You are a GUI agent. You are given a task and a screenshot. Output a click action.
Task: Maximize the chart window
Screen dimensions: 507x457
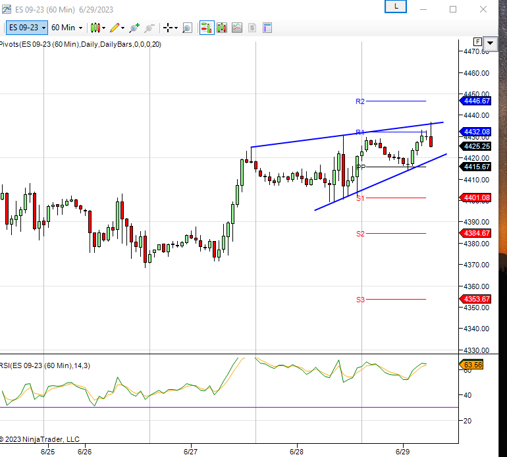click(453, 9)
